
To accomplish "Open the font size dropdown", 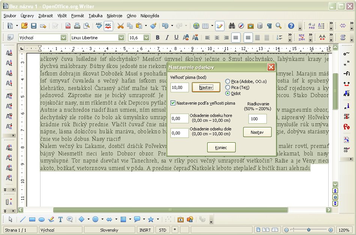I will click(x=147, y=38).
